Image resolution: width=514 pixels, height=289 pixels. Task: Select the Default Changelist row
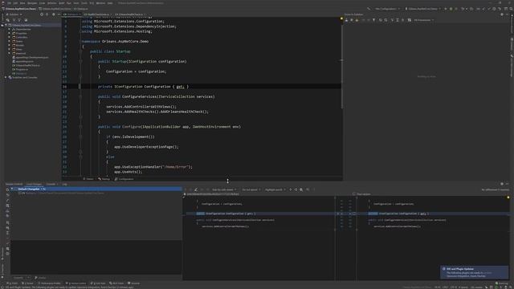coord(96,189)
